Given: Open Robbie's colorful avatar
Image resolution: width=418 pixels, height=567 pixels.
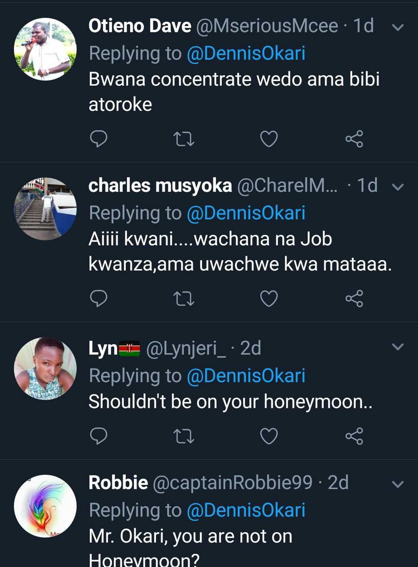Looking at the screenshot, I should [45, 506].
